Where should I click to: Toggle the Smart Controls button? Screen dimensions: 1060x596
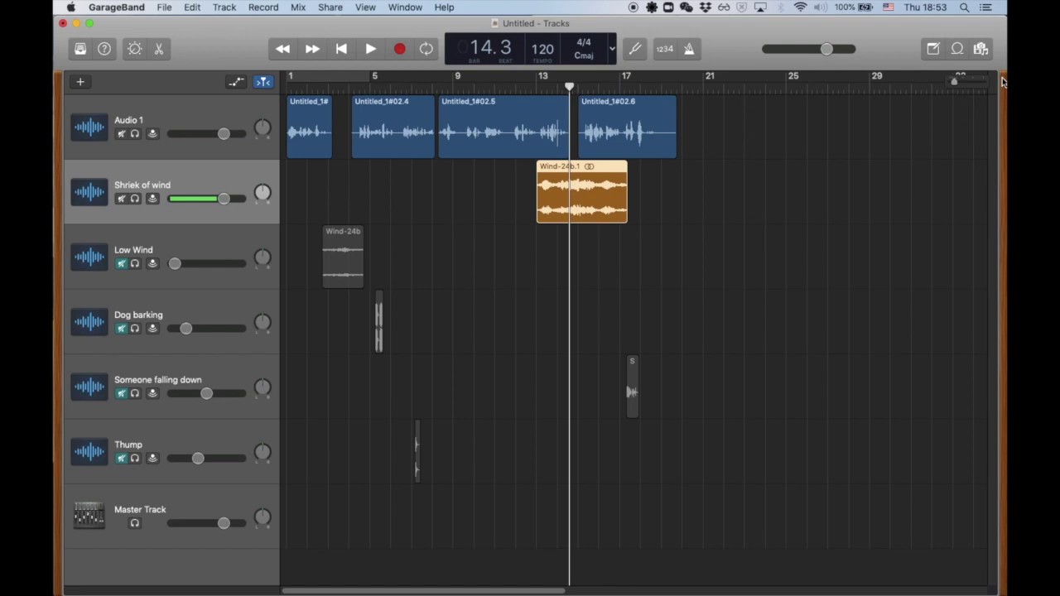pos(135,49)
